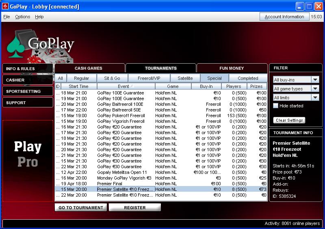Click the Clear Settings button
The width and height of the screenshot is (325, 229).
289,120
